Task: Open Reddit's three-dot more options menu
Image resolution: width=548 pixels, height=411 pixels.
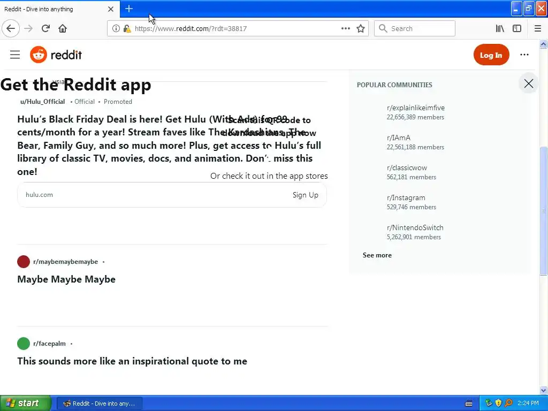Action: [524, 55]
